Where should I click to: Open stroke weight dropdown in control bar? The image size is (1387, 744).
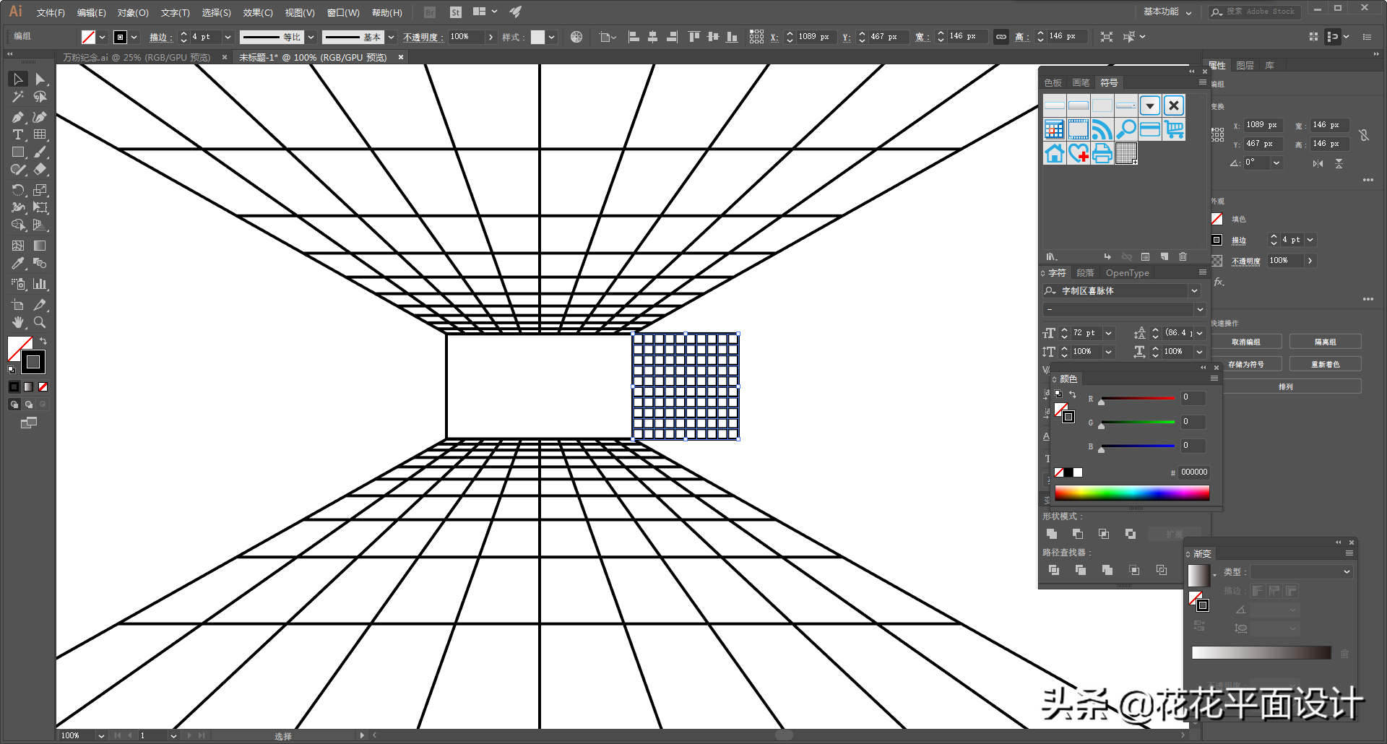point(228,37)
